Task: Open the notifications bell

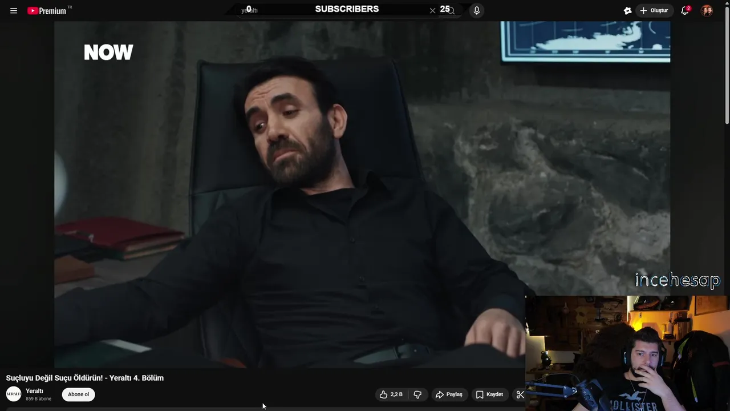Action: (685, 10)
